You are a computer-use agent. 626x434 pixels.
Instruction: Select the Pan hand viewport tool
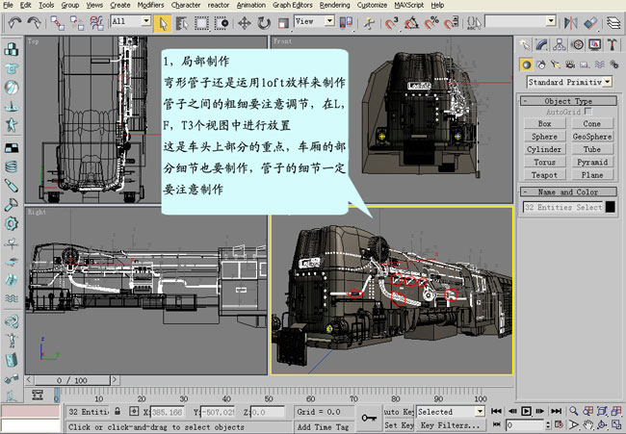tap(587, 424)
